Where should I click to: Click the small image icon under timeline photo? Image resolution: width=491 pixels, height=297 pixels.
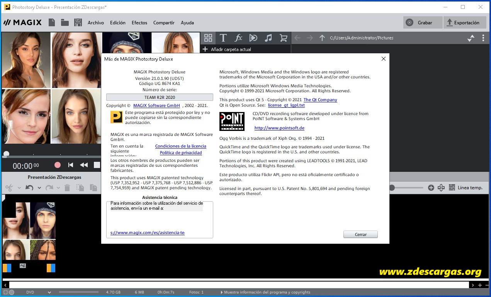click(23, 266)
